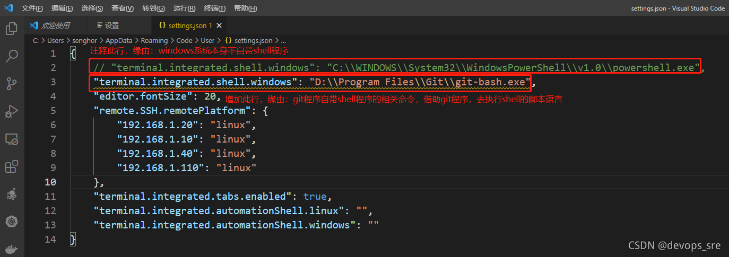This screenshot has width=729, height=257.
Task: Switch to the 欢迎使用 tab
Action: pyautogui.click(x=56, y=25)
